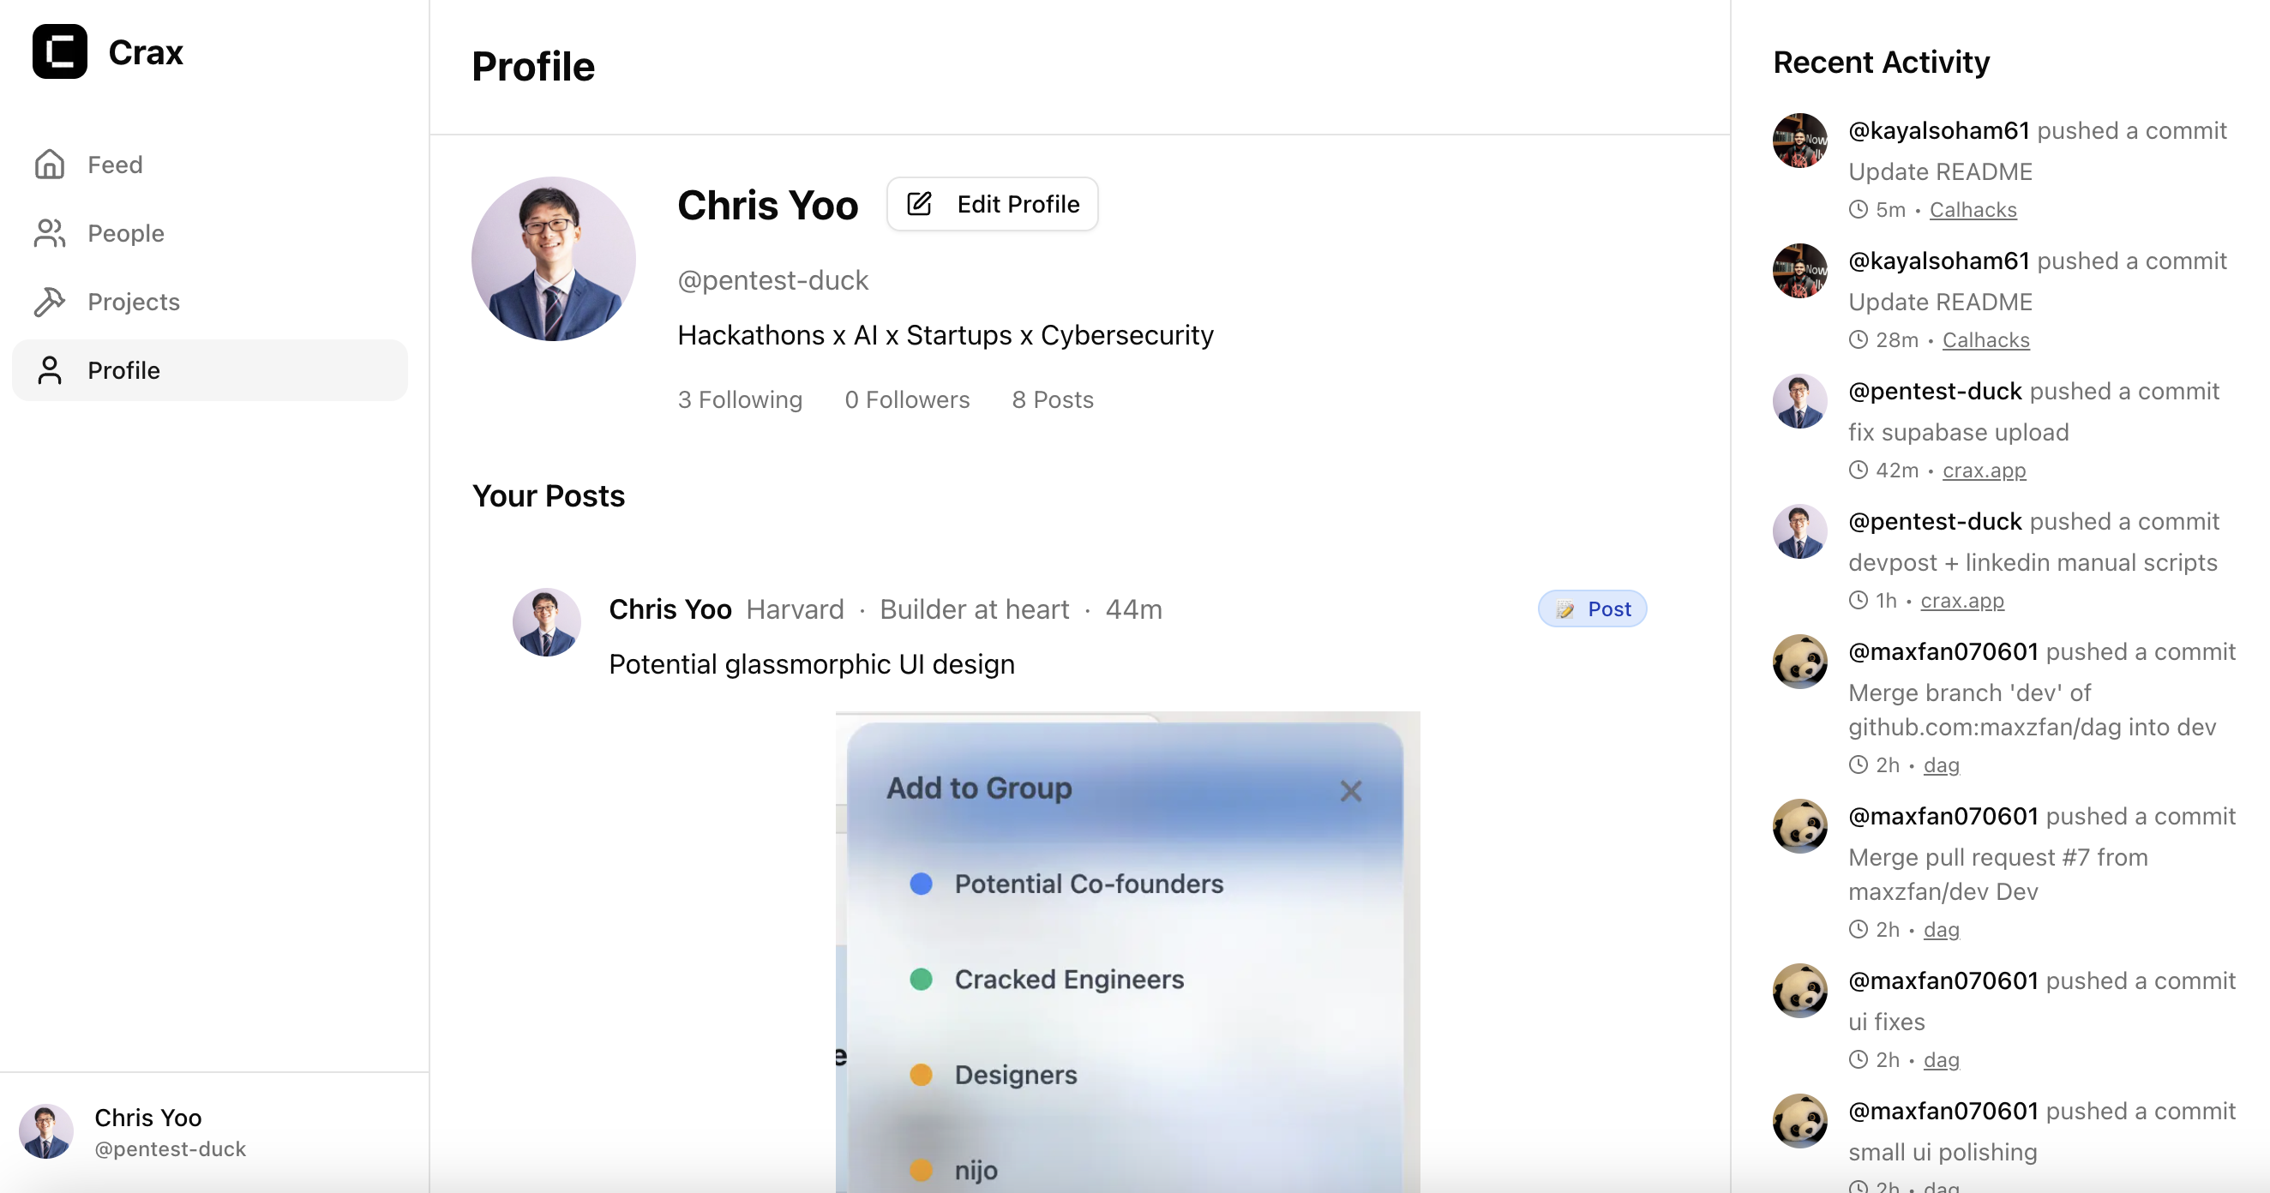Click the Profile person icon
Viewport: 2270px width, 1193px height.
click(x=50, y=370)
